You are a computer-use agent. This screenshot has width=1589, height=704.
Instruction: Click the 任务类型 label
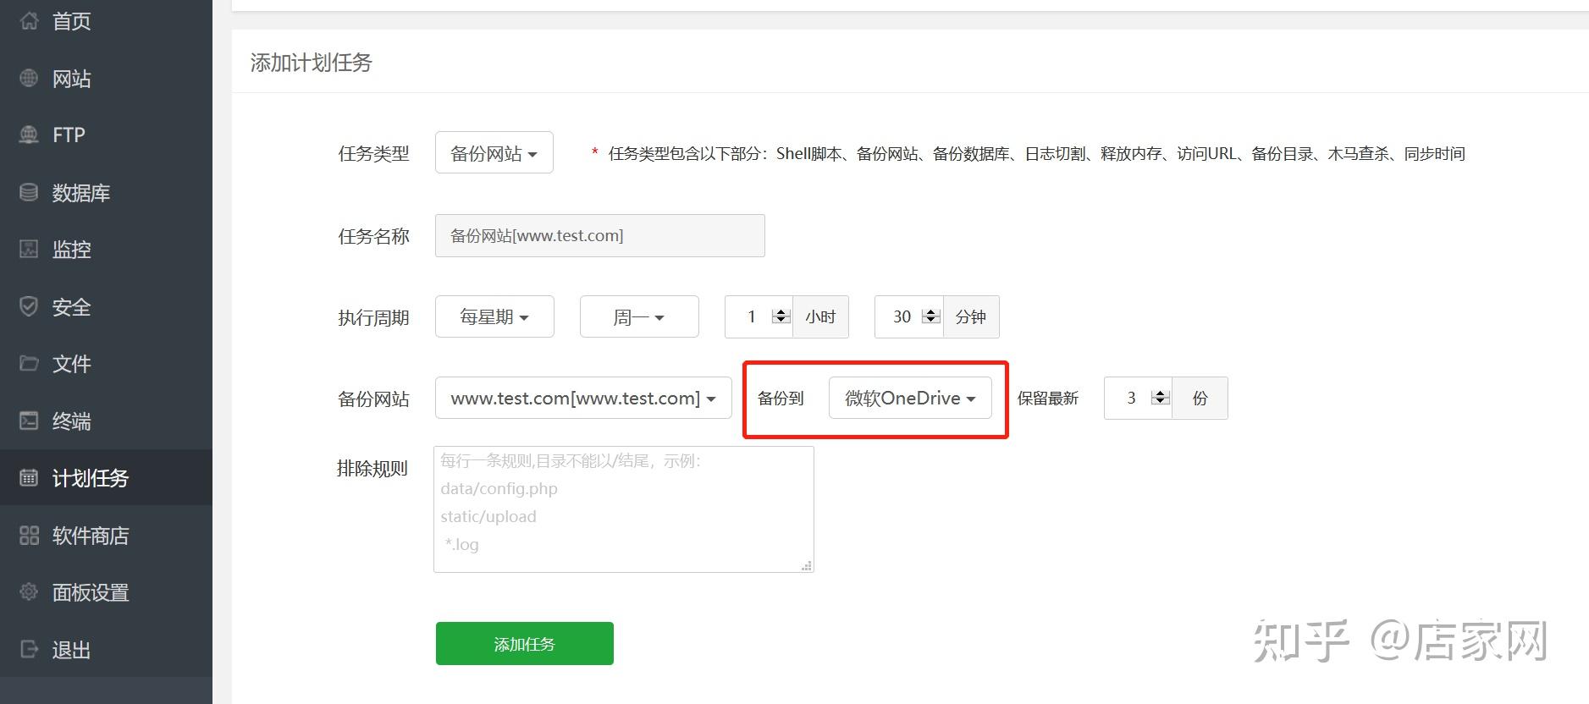point(373,153)
